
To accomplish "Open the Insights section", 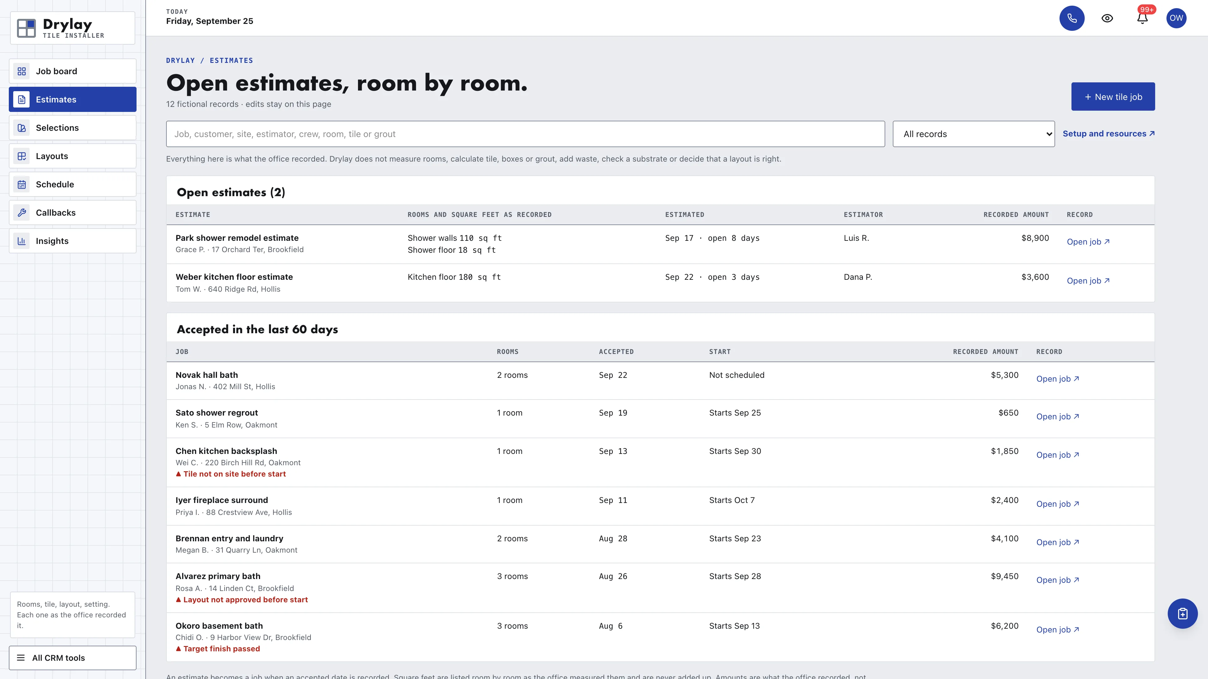I will coord(73,241).
